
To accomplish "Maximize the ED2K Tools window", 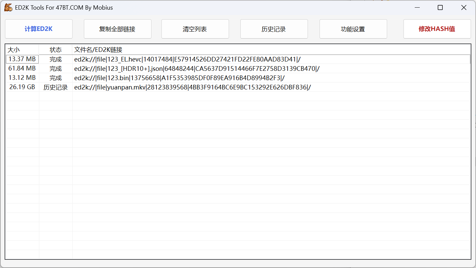I will [440, 8].
